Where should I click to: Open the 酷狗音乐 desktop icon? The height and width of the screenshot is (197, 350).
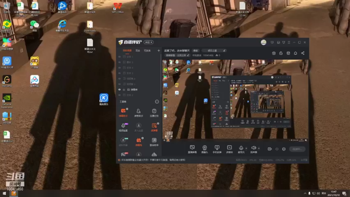click(104, 99)
